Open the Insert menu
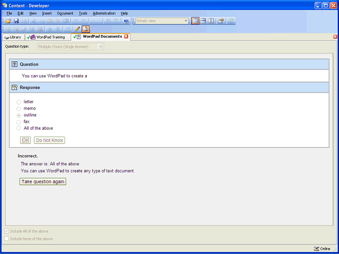This screenshot has height=254, width=339. click(x=47, y=13)
